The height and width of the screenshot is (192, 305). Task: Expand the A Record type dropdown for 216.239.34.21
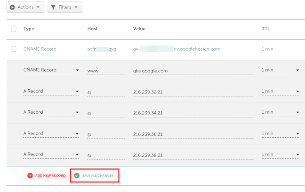coord(51,112)
